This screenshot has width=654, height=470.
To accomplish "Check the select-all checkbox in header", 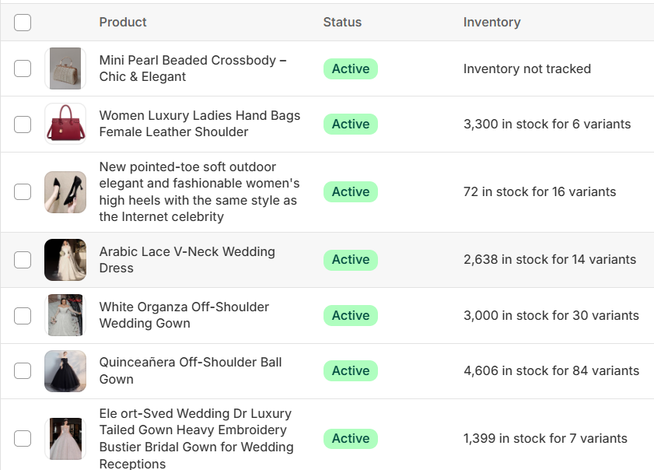I will point(23,23).
